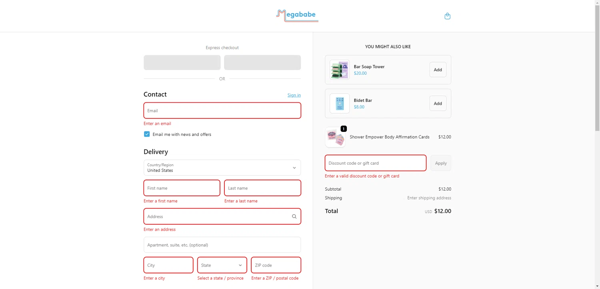
Task: Click the second express checkout button
Action: 262,62
